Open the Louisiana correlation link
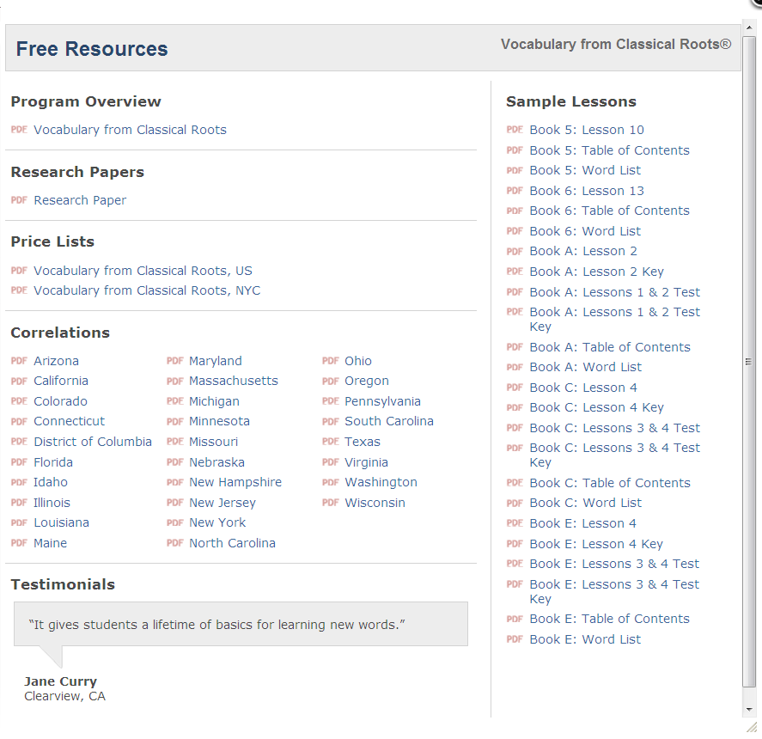The height and width of the screenshot is (739, 762). click(61, 522)
